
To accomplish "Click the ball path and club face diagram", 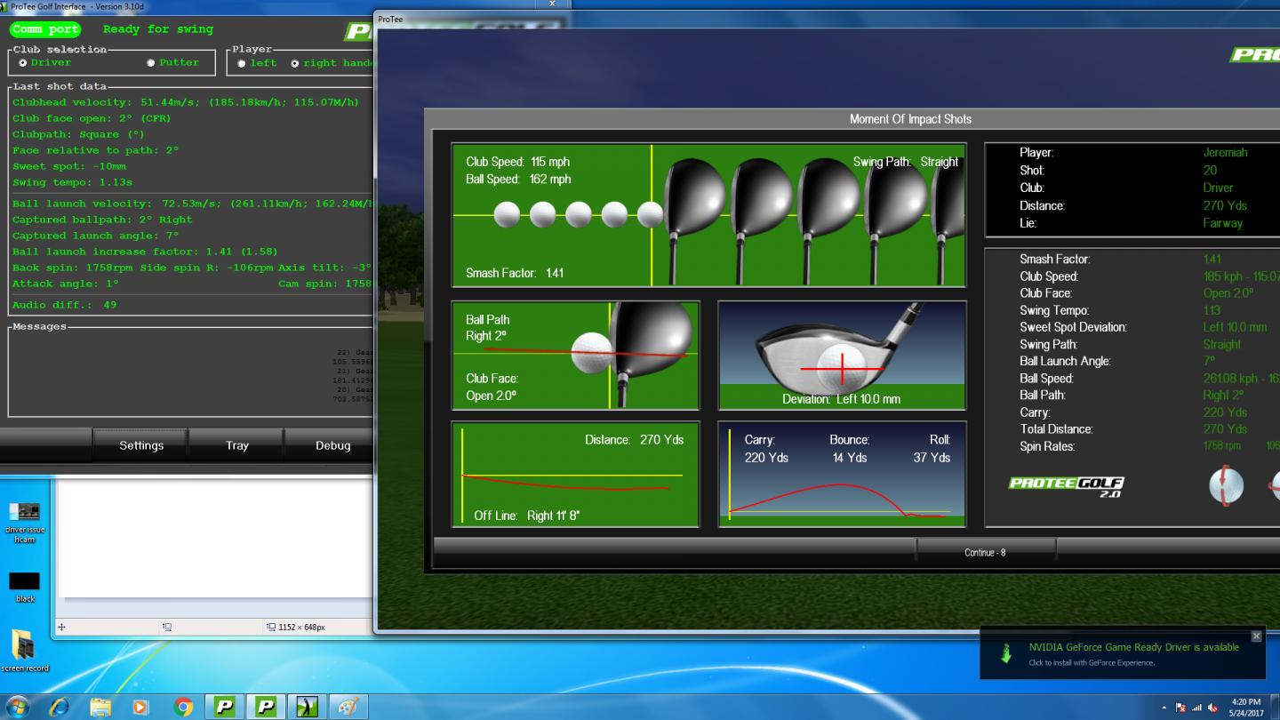I will 575,356.
